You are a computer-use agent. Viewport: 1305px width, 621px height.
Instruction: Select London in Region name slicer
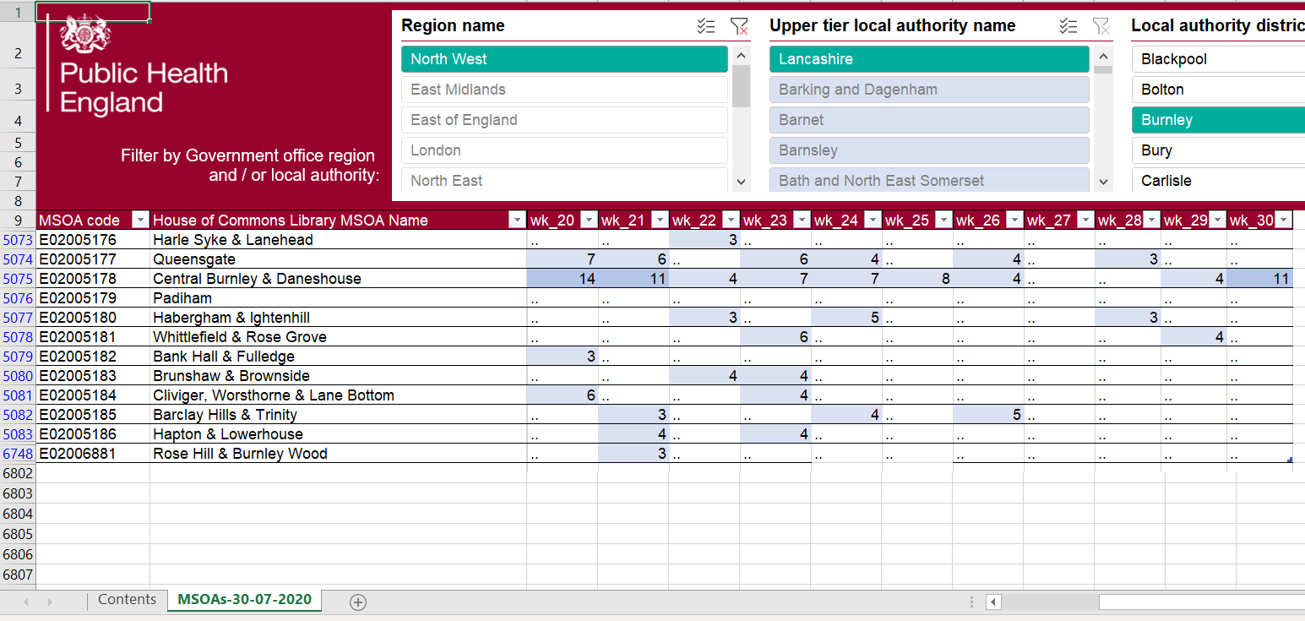[x=563, y=150]
